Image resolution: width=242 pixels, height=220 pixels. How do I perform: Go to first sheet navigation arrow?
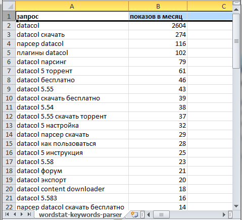pyautogui.click(x=7, y=214)
